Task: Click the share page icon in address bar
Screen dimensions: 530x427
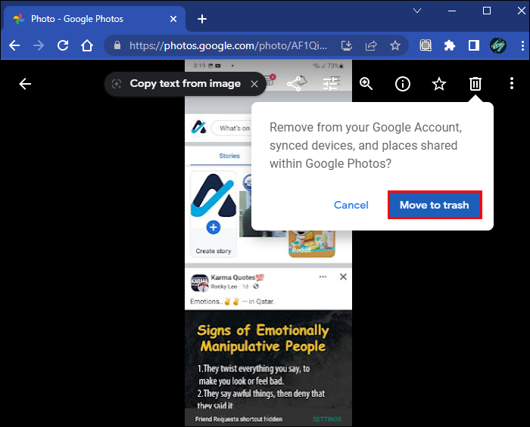Action: click(x=371, y=45)
